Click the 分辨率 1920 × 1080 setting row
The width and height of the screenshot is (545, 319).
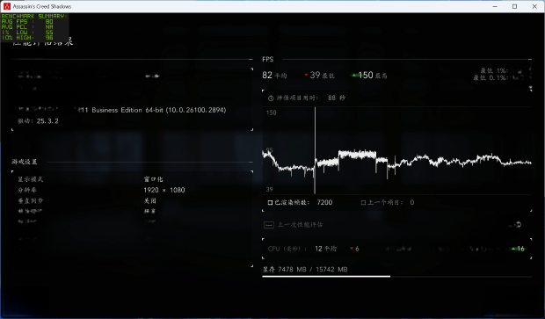(x=132, y=190)
